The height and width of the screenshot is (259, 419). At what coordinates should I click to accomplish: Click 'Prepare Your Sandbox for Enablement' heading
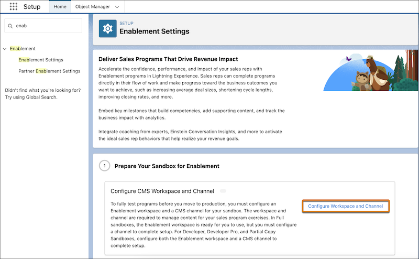click(x=167, y=166)
